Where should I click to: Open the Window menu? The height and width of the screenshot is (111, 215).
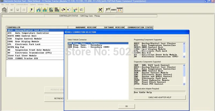pos(40,5)
